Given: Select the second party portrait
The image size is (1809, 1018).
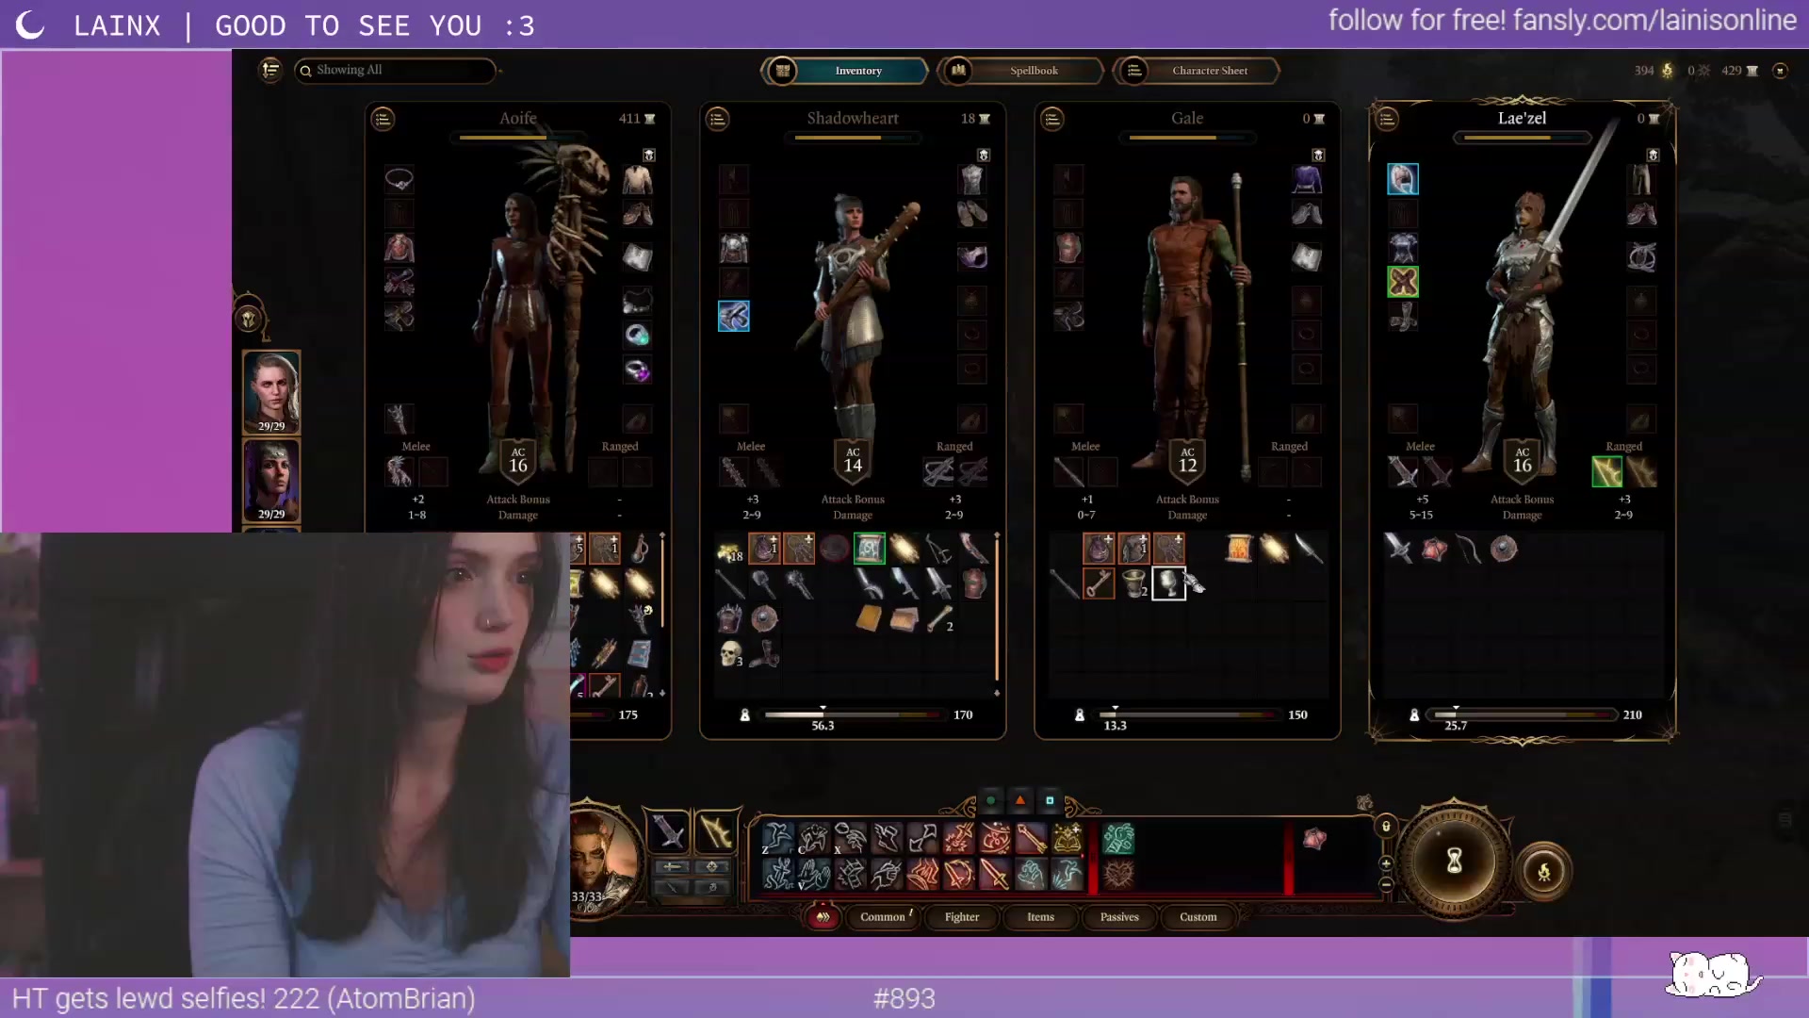Looking at the screenshot, I should (271, 480).
